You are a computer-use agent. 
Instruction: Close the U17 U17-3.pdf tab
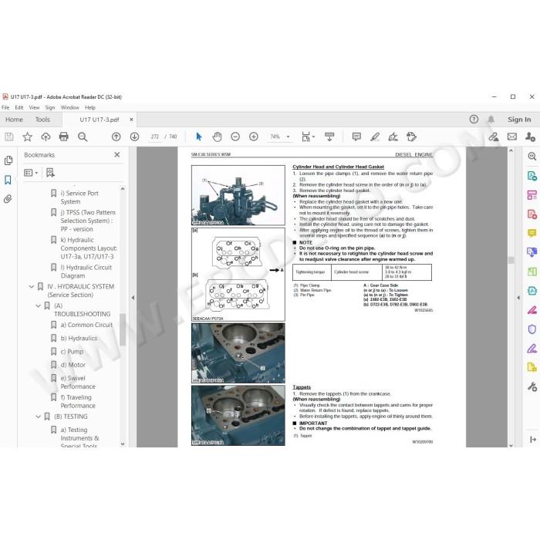coord(131,120)
